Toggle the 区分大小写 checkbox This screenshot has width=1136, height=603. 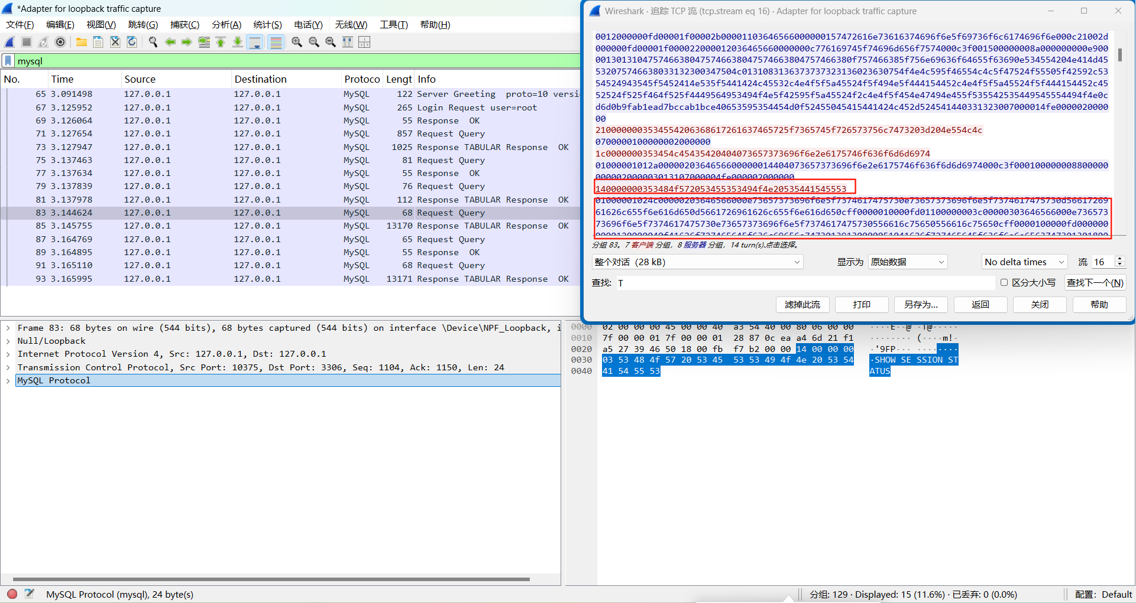click(x=1004, y=282)
